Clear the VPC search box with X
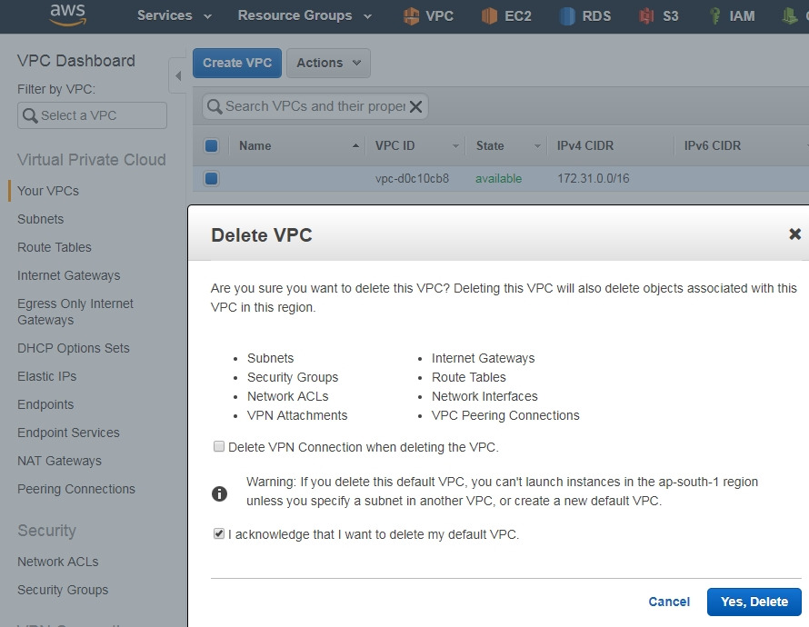 [415, 106]
